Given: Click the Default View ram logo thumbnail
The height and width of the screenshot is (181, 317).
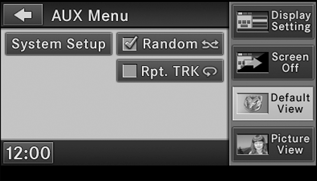Looking at the screenshot, I should (252, 103).
